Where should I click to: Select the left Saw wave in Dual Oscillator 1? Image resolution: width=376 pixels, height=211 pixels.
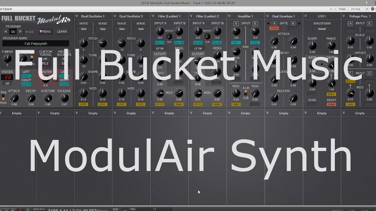pos(84,29)
